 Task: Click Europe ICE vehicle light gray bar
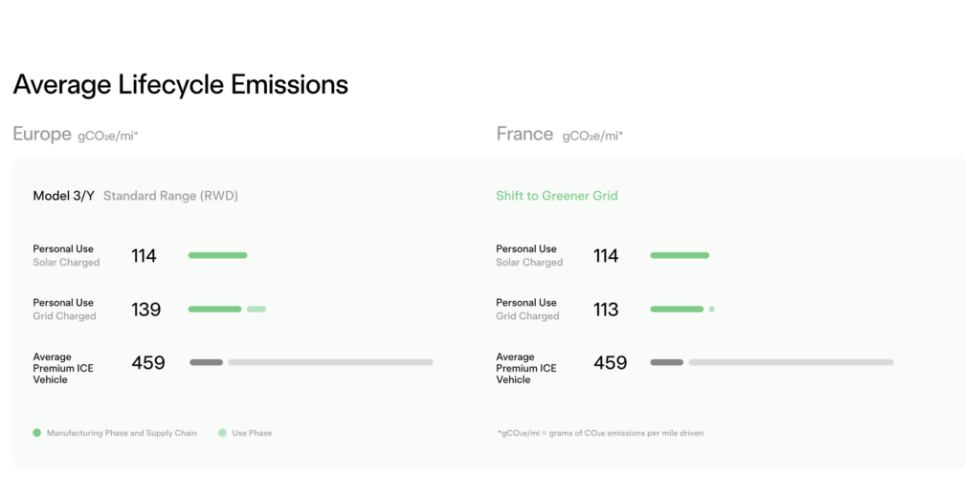point(330,362)
